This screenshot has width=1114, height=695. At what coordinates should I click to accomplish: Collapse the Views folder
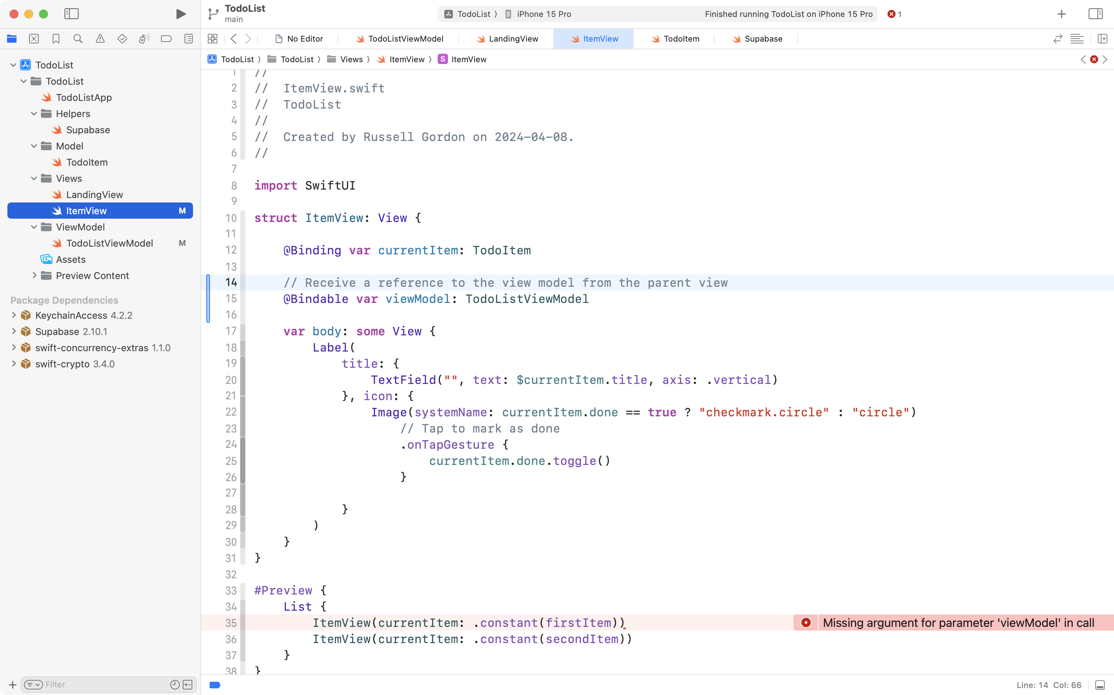pyautogui.click(x=33, y=178)
